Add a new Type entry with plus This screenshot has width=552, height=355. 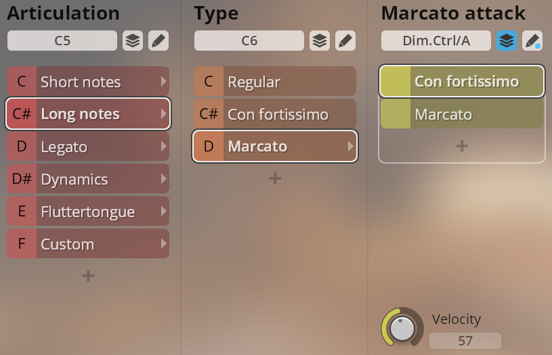[275, 179]
